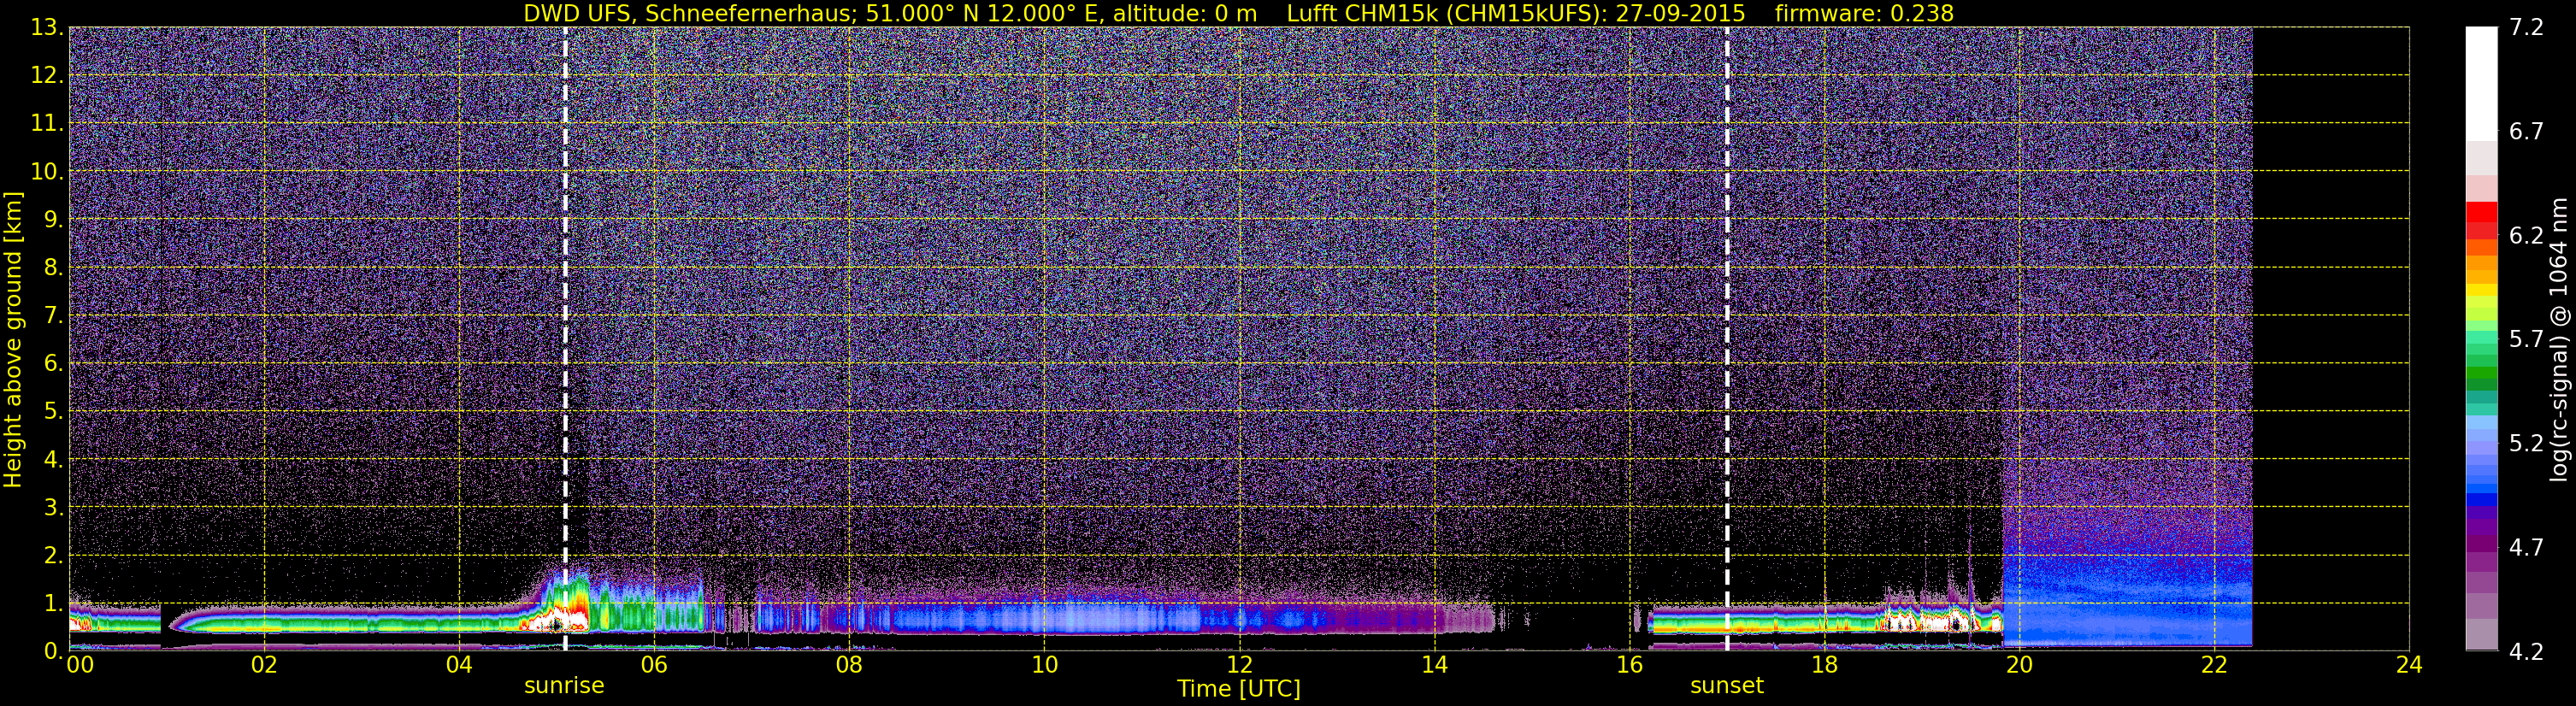Select the 'sunset' label below the axis
Image resolution: width=2576 pixels, height=706 pixels.
(x=1726, y=686)
